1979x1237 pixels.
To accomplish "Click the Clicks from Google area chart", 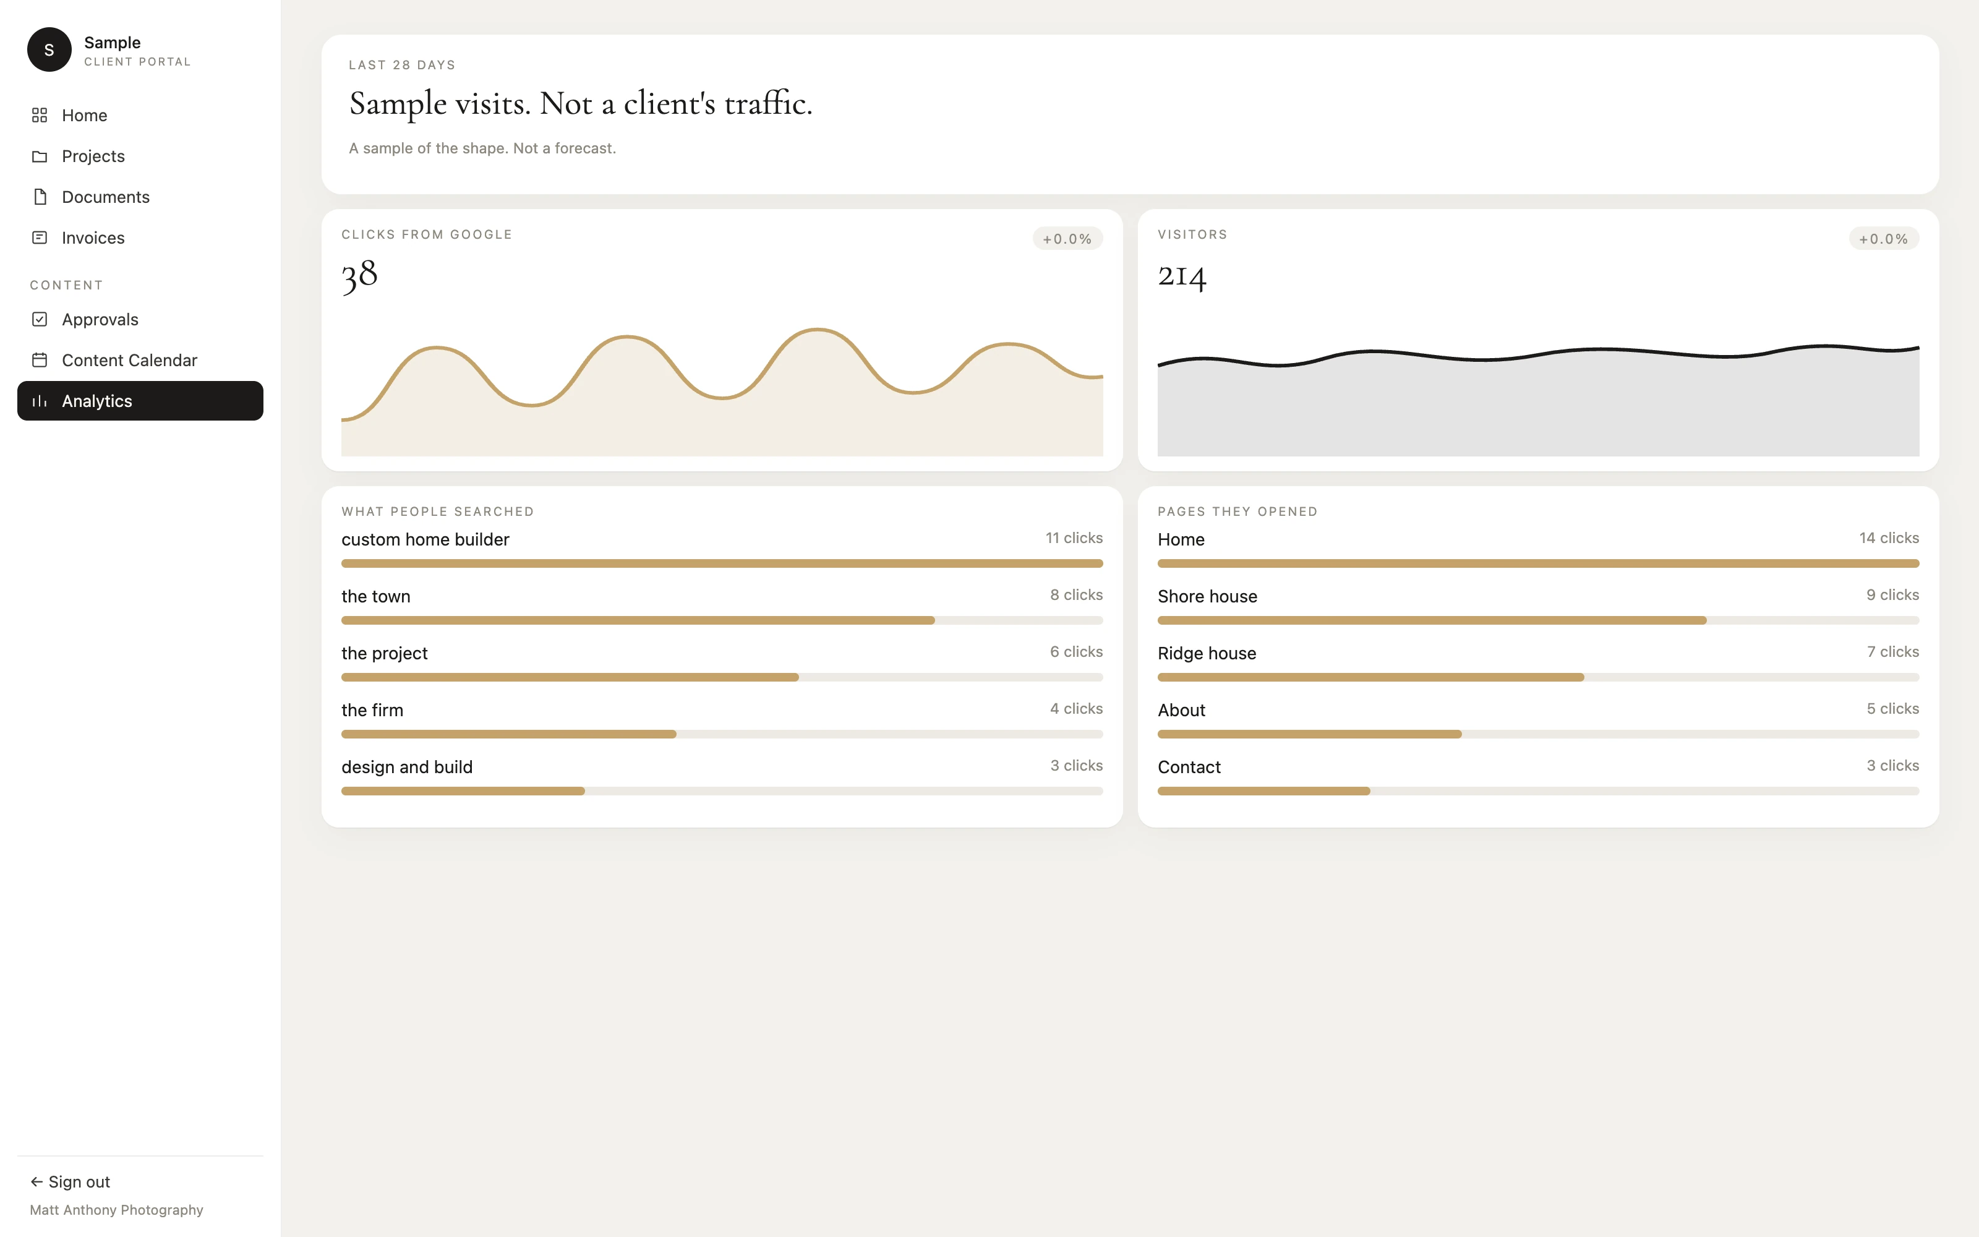I will tap(722, 392).
